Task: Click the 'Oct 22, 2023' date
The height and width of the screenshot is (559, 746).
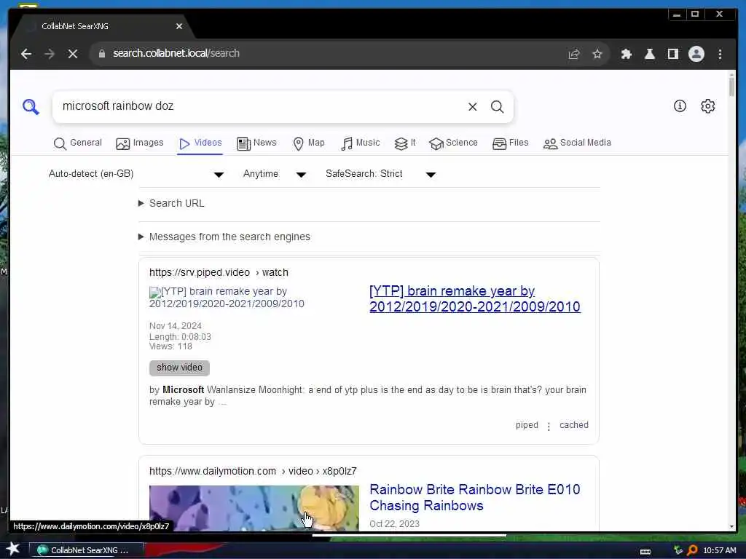Action: 394,524
